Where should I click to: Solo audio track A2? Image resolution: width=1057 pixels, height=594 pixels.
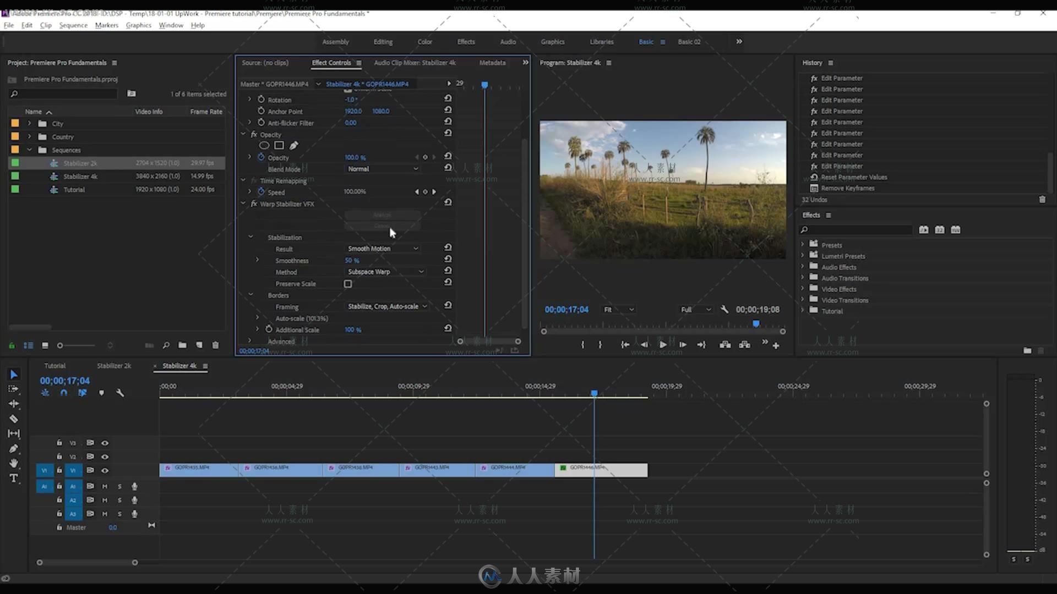click(x=119, y=500)
